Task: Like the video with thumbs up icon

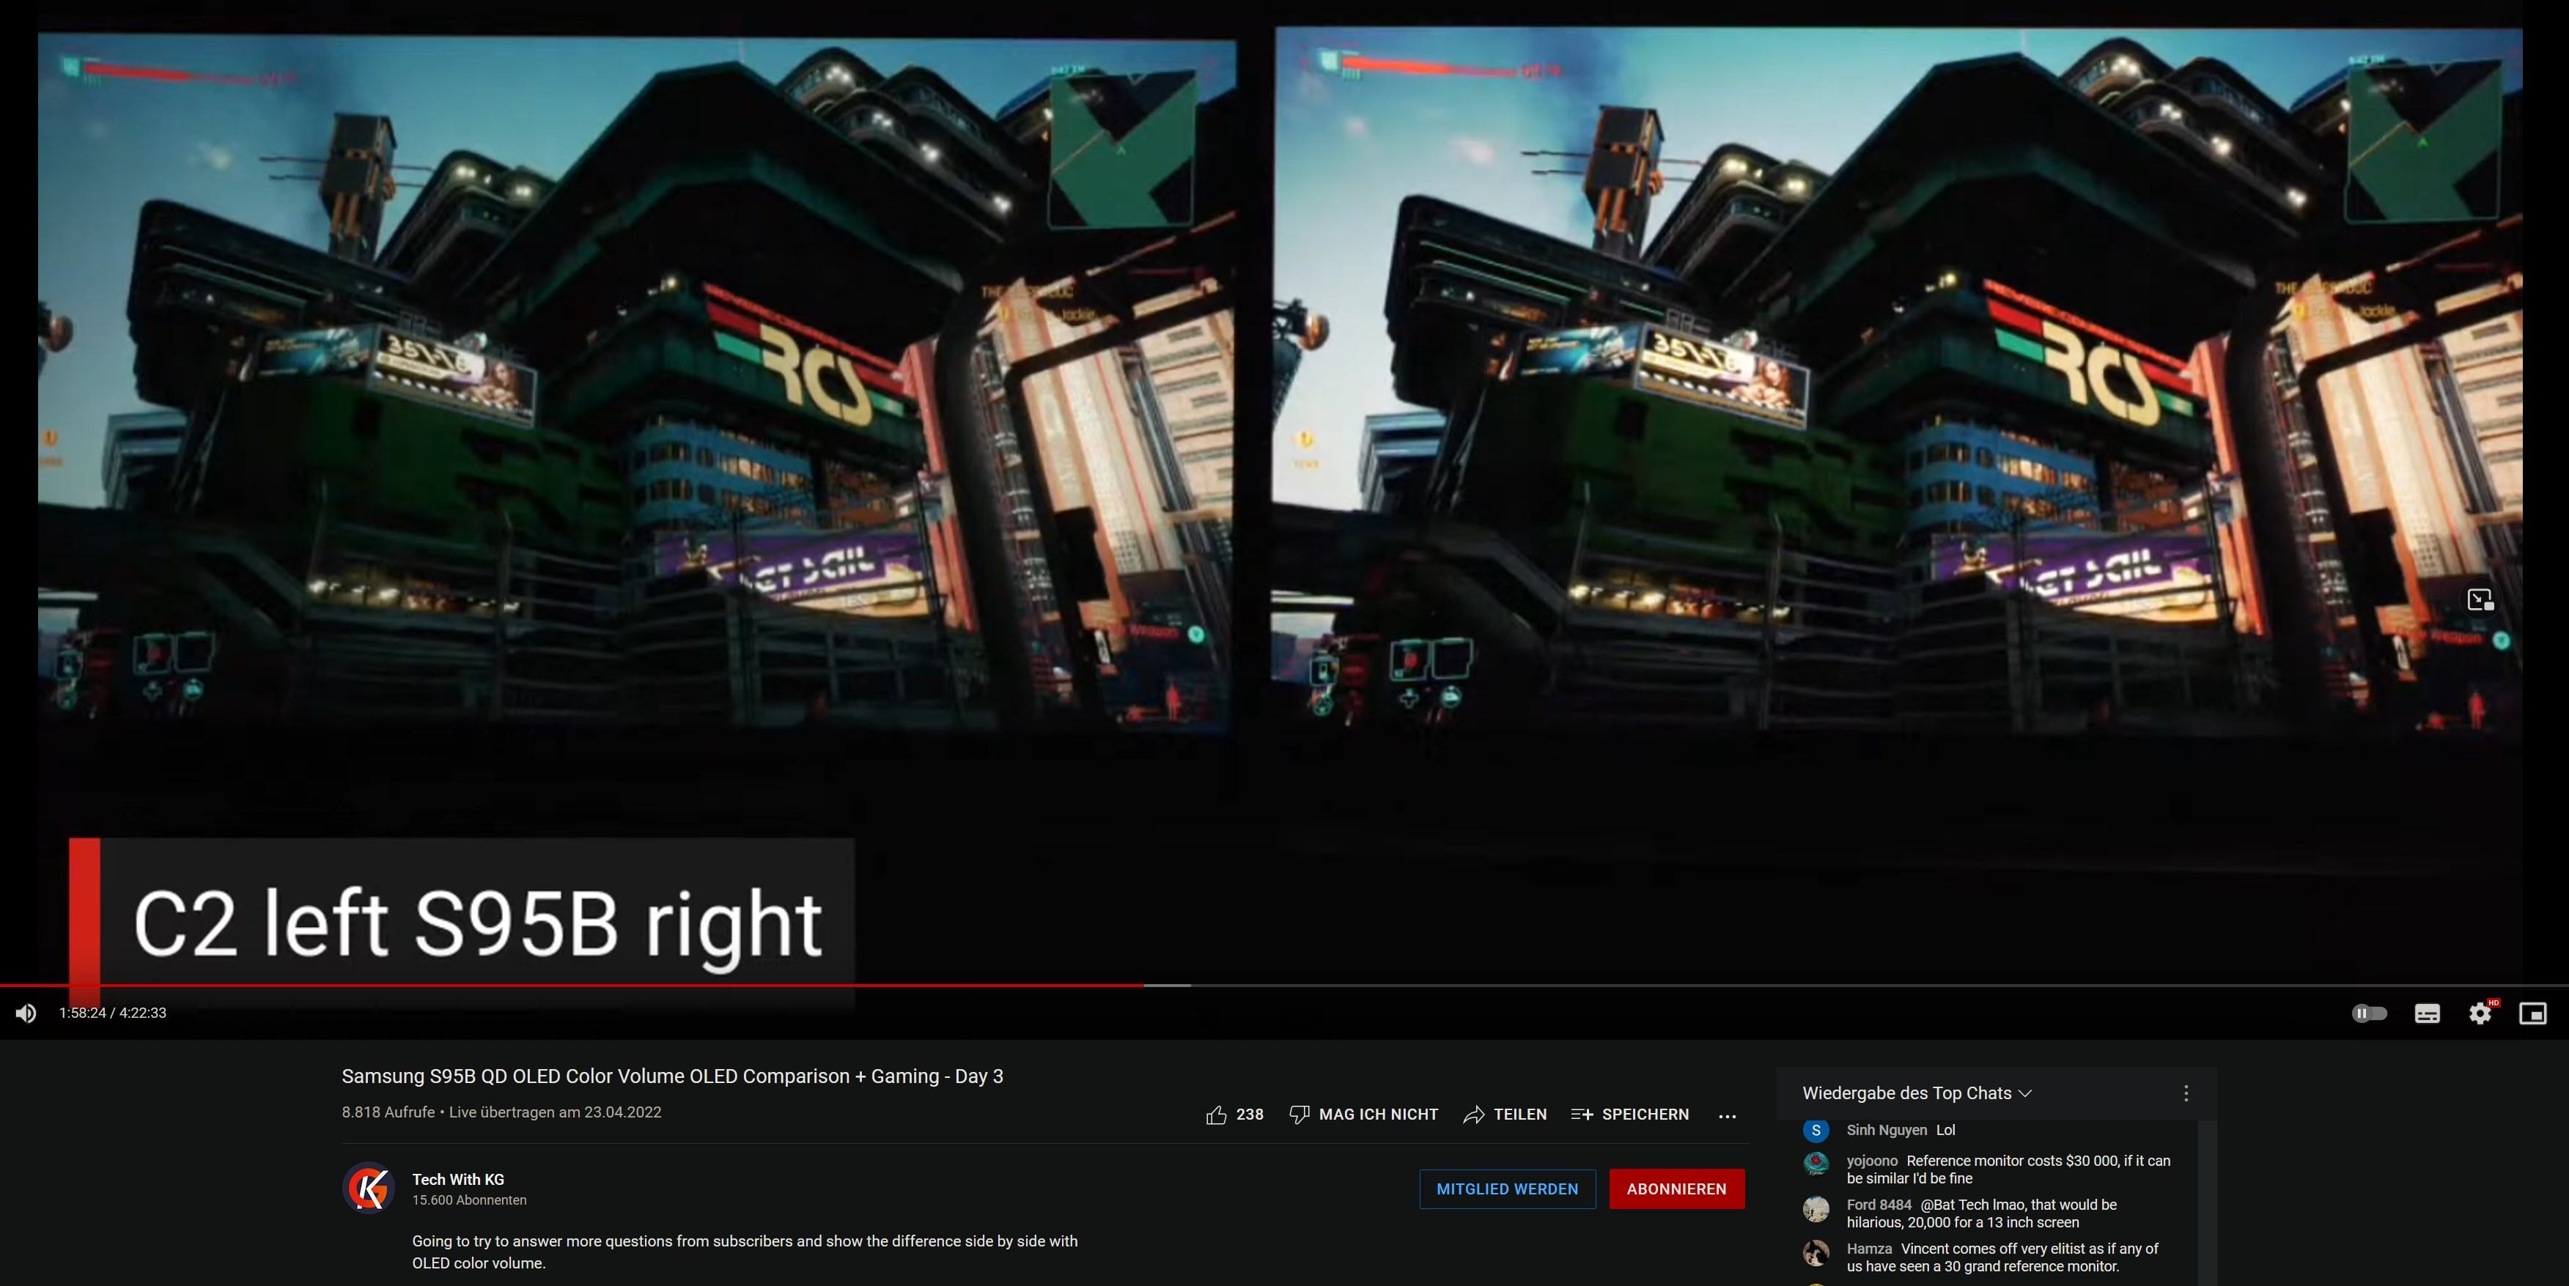Action: (x=1216, y=1115)
